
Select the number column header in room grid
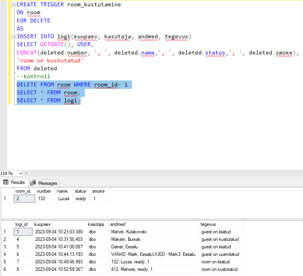pos(45,191)
